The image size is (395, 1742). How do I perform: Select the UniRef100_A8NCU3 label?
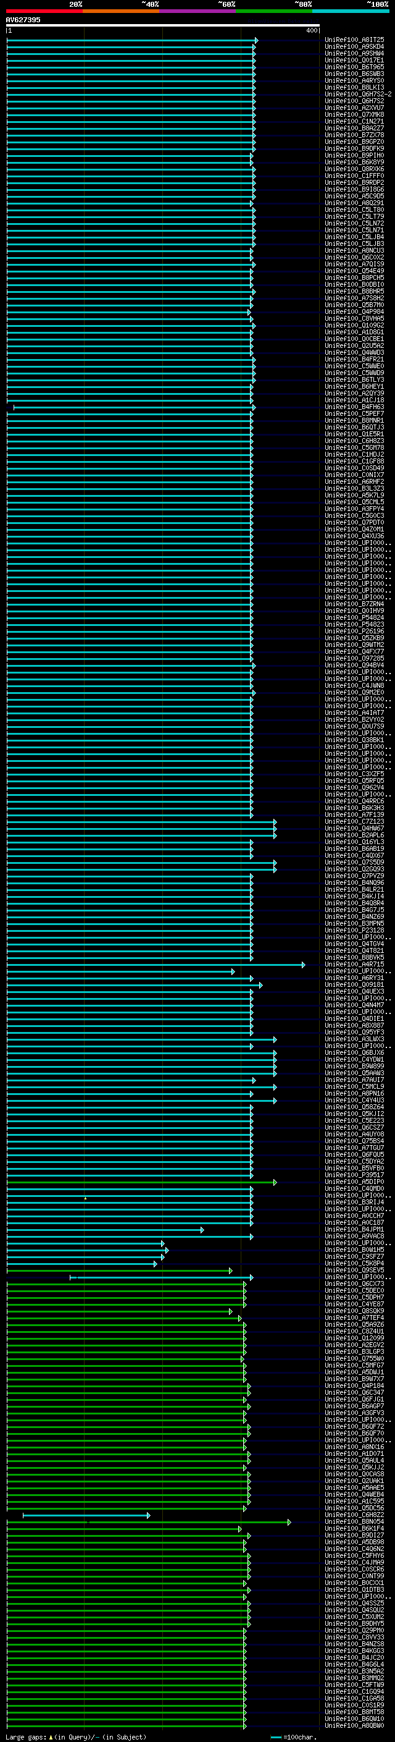coord(354,250)
